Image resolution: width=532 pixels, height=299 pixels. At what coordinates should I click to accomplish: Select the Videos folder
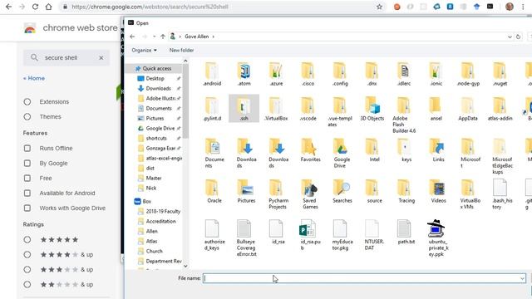coord(438,191)
